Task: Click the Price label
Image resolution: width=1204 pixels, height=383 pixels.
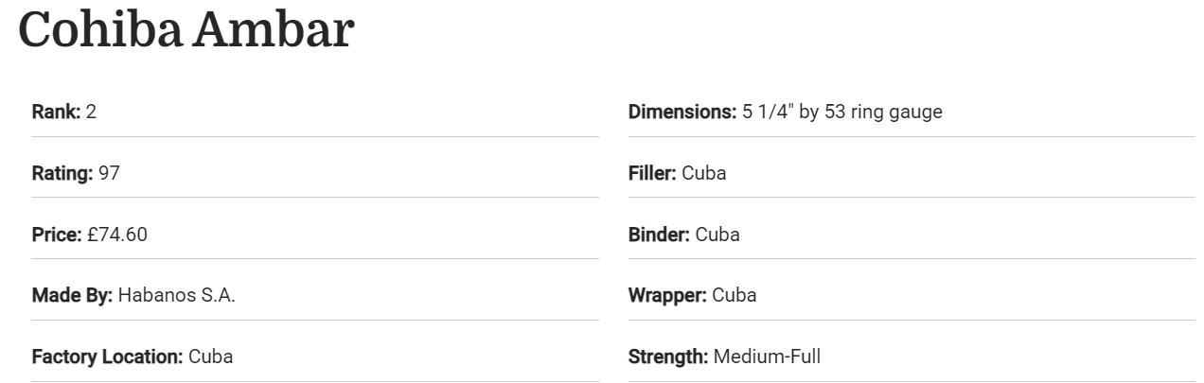Action: [57, 235]
